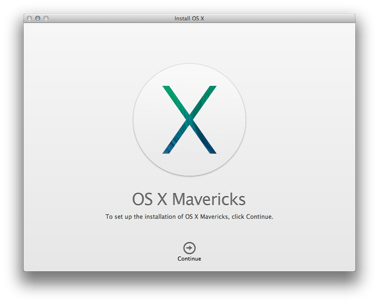Zoom the Install OS X window

(x=46, y=18)
